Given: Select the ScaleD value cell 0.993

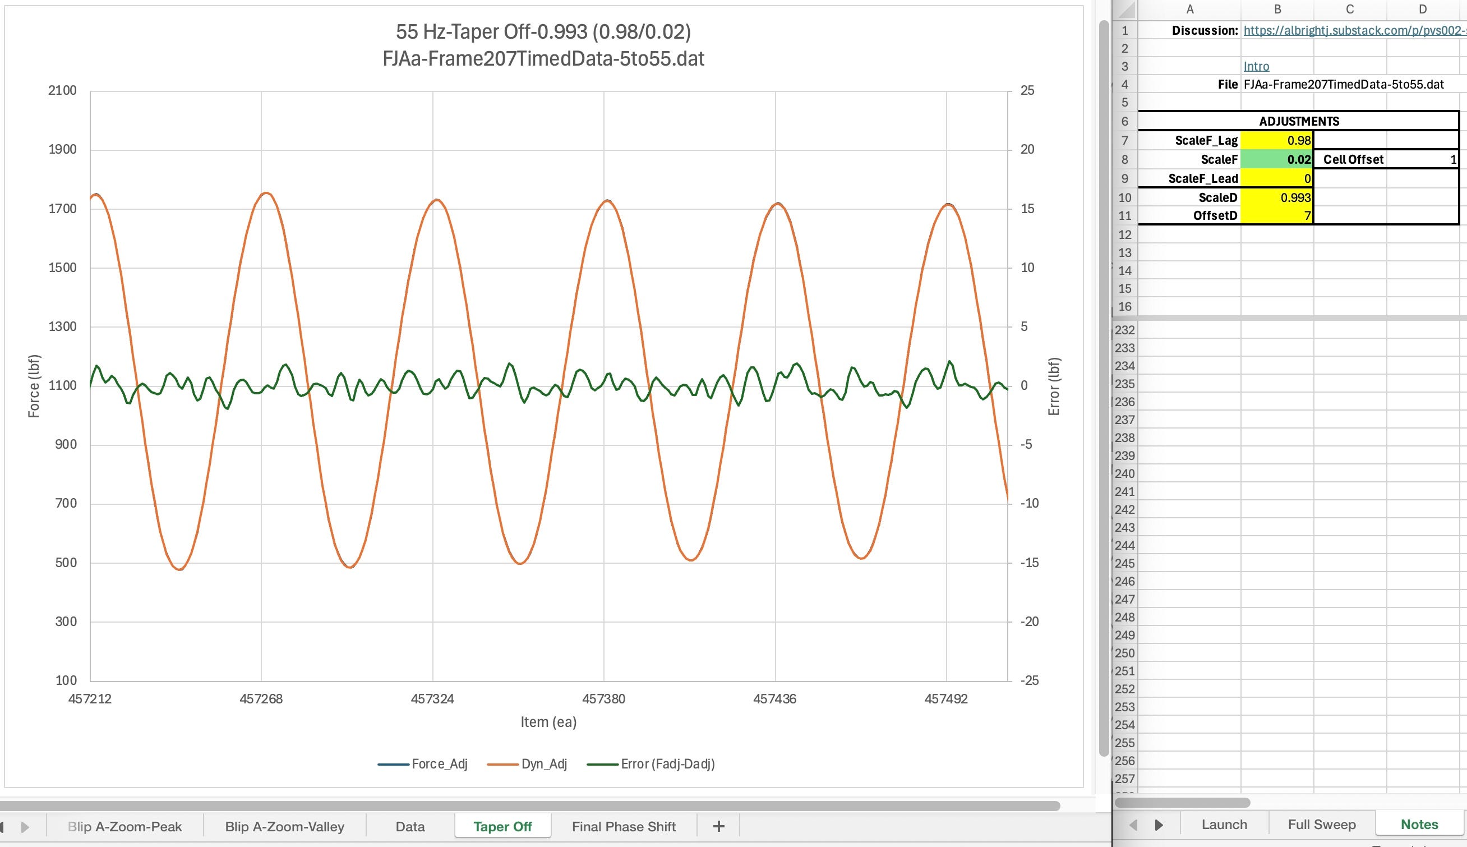Looking at the screenshot, I should point(1277,197).
